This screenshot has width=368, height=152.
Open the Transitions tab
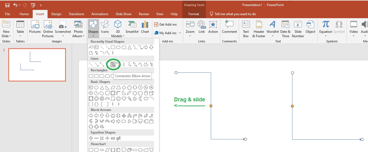(76, 14)
